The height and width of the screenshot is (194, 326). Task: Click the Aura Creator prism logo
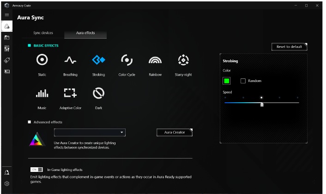[x=37, y=139]
